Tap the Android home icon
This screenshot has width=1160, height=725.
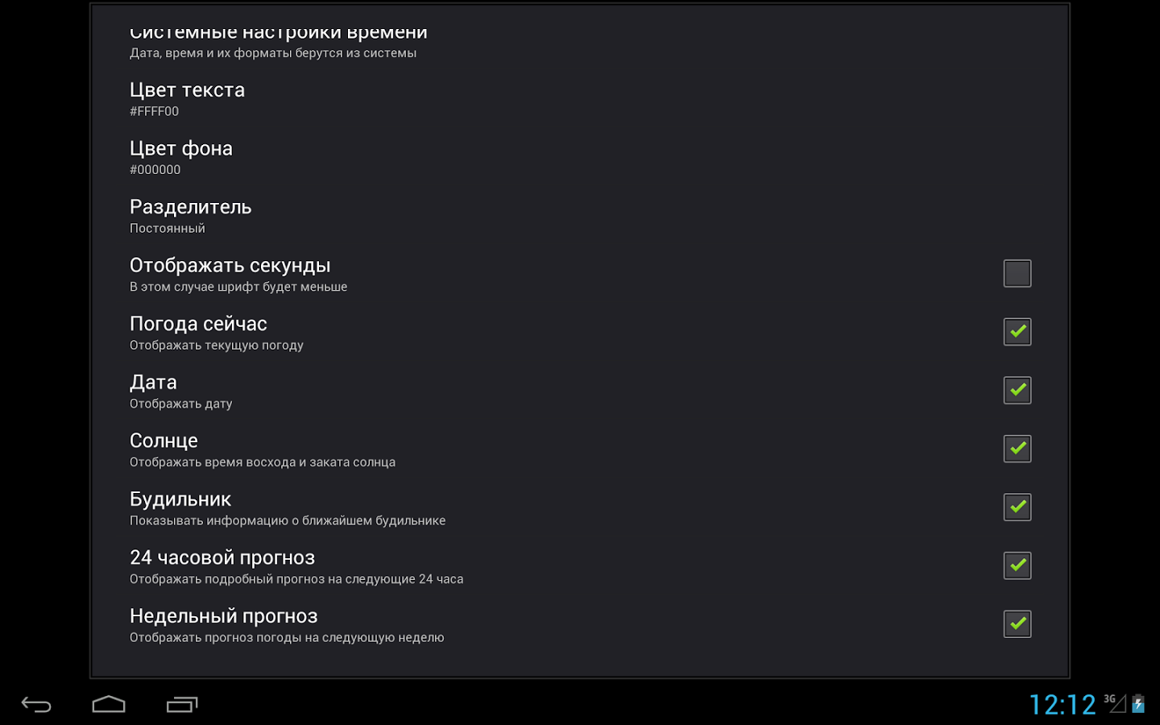click(109, 705)
